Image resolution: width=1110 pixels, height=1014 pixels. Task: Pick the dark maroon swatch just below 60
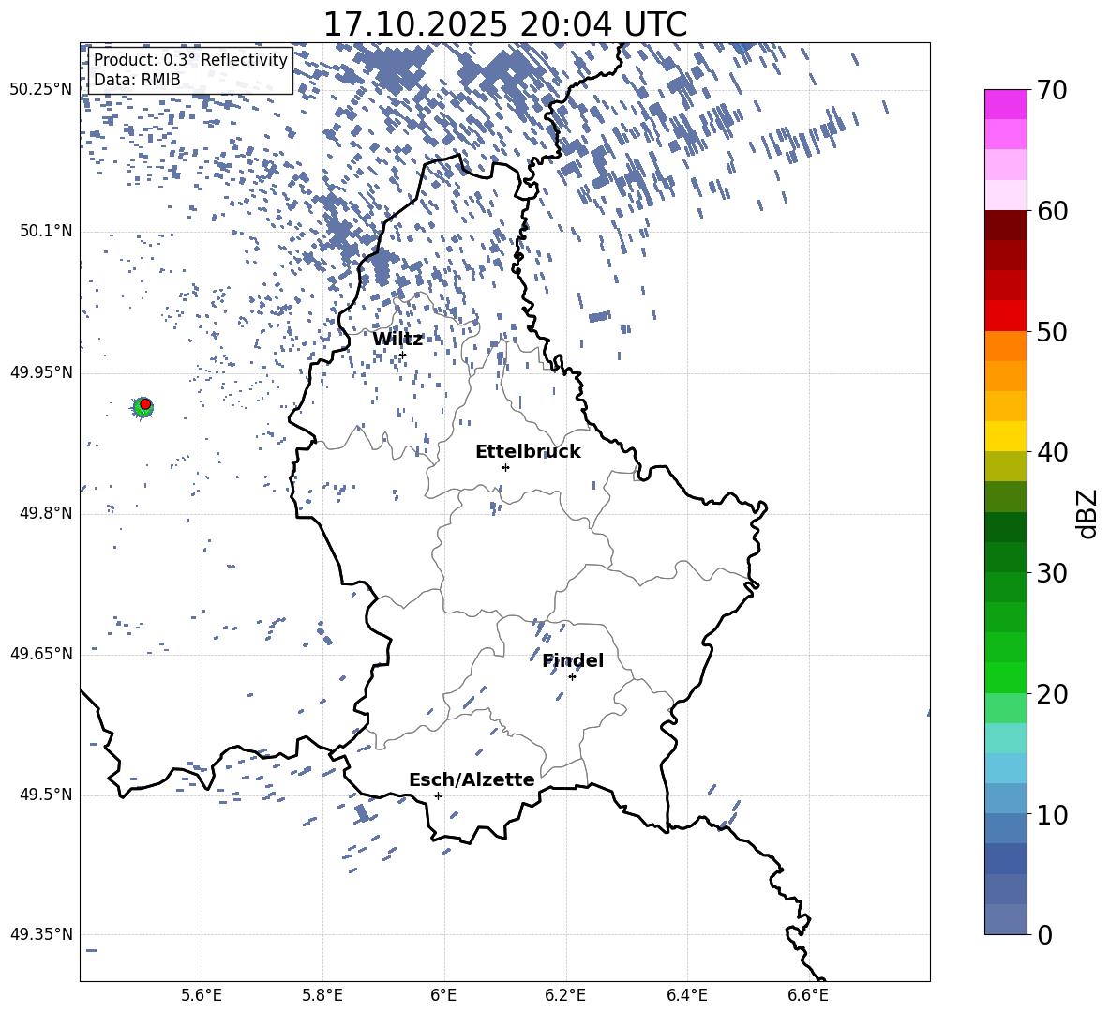coord(1005,225)
